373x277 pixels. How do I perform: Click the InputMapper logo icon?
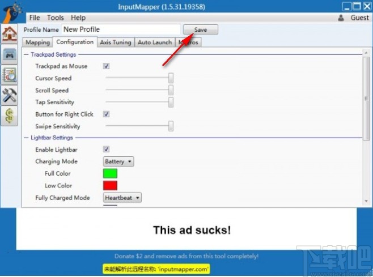coord(11,12)
